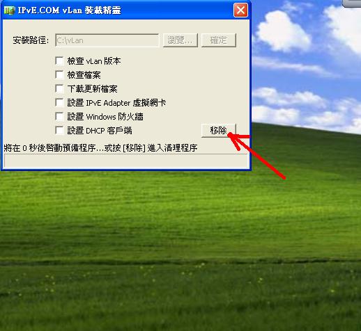Toggle 設置 Windows 防火牆 checkbox
The width and height of the screenshot is (361, 331).
pyautogui.click(x=59, y=116)
